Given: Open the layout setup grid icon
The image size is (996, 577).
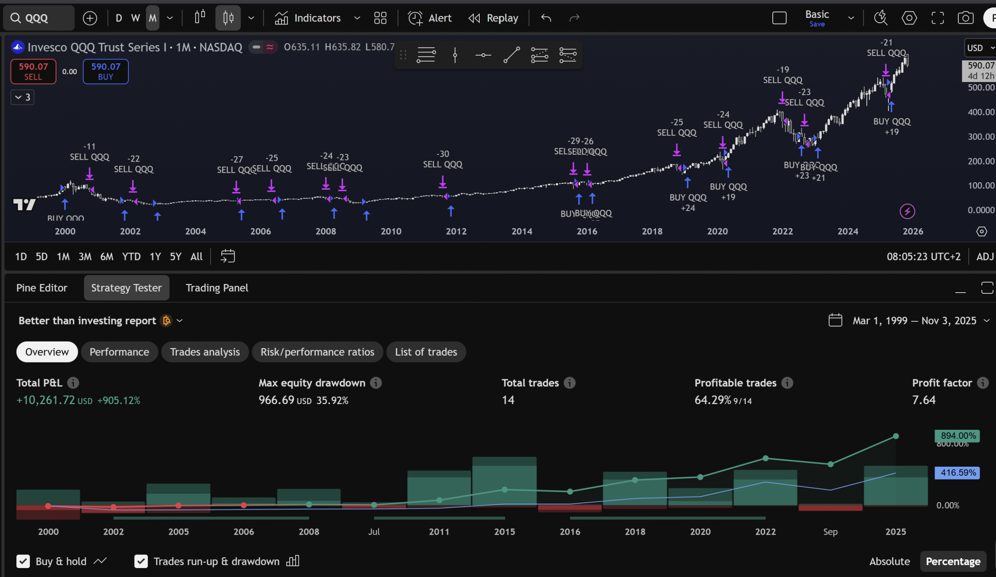Looking at the screenshot, I should 380,18.
